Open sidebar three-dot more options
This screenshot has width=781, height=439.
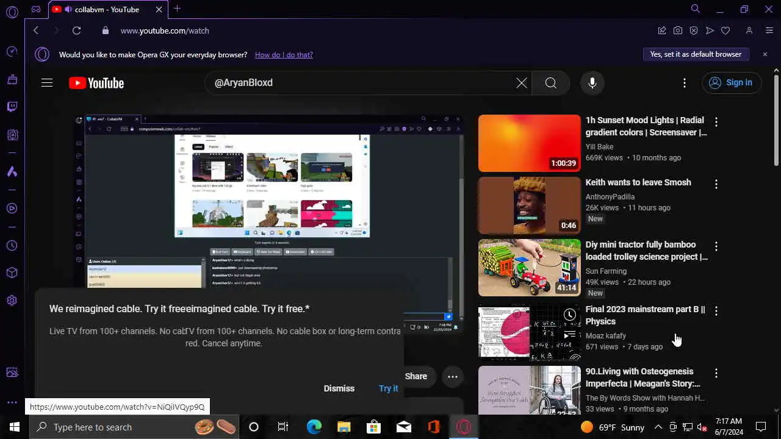click(x=12, y=402)
